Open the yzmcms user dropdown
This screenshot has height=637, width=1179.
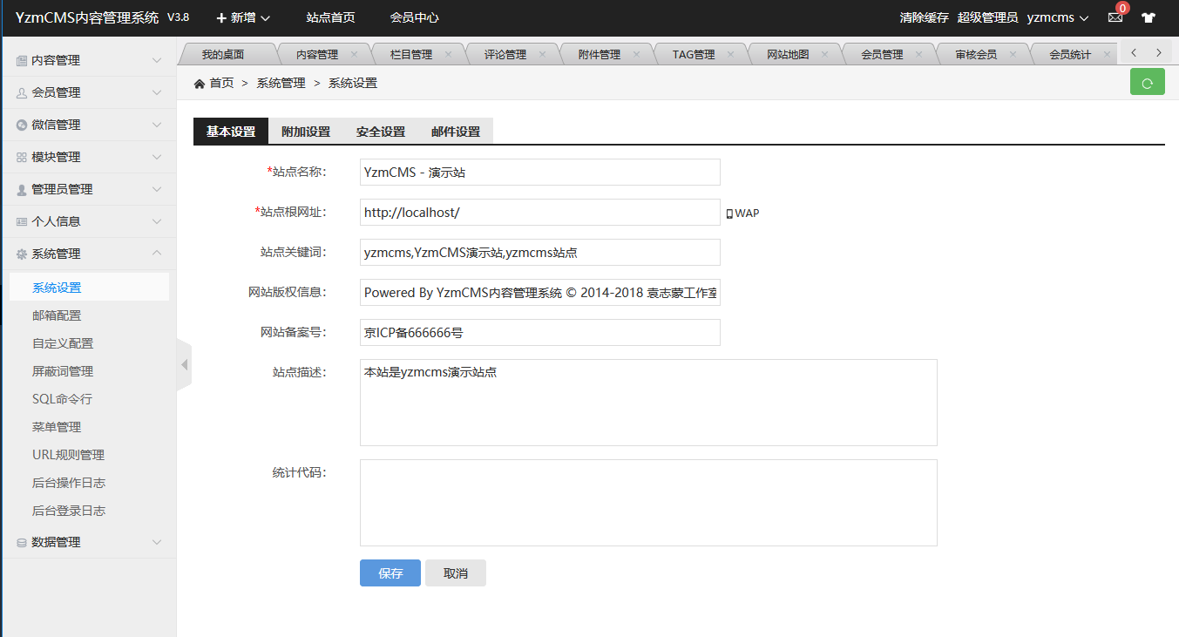pos(1058,17)
